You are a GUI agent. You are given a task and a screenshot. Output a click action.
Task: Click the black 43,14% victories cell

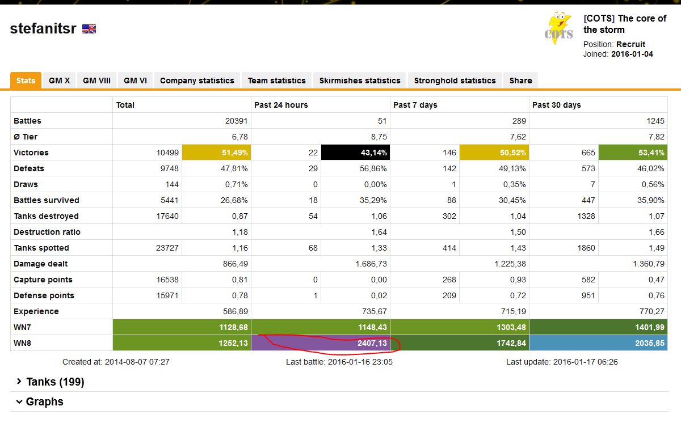355,153
